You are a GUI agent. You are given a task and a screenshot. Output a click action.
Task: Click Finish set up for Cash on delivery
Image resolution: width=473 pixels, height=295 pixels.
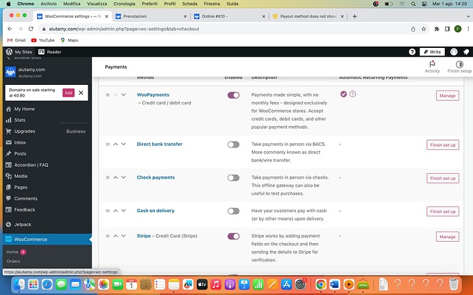pyautogui.click(x=443, y=211)
